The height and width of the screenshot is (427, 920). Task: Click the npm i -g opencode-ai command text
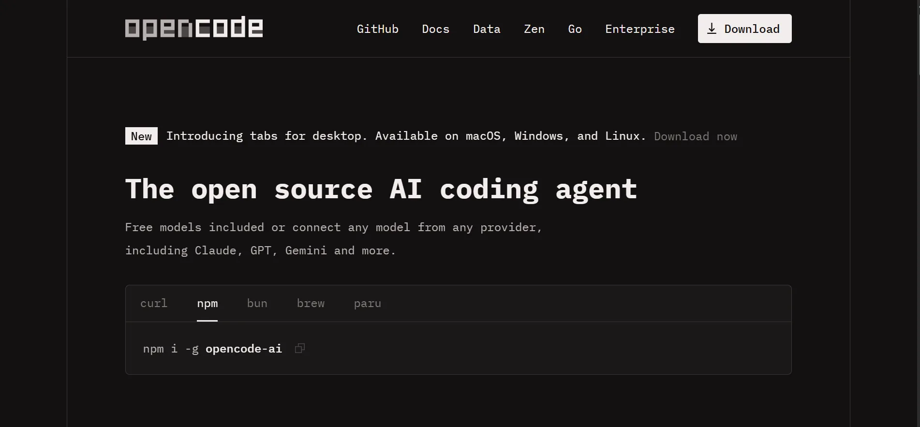point(212,349)
